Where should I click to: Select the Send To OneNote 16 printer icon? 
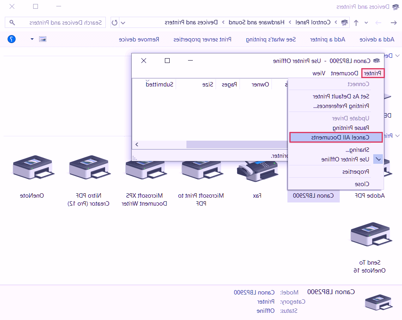click(x=371, y=234)
